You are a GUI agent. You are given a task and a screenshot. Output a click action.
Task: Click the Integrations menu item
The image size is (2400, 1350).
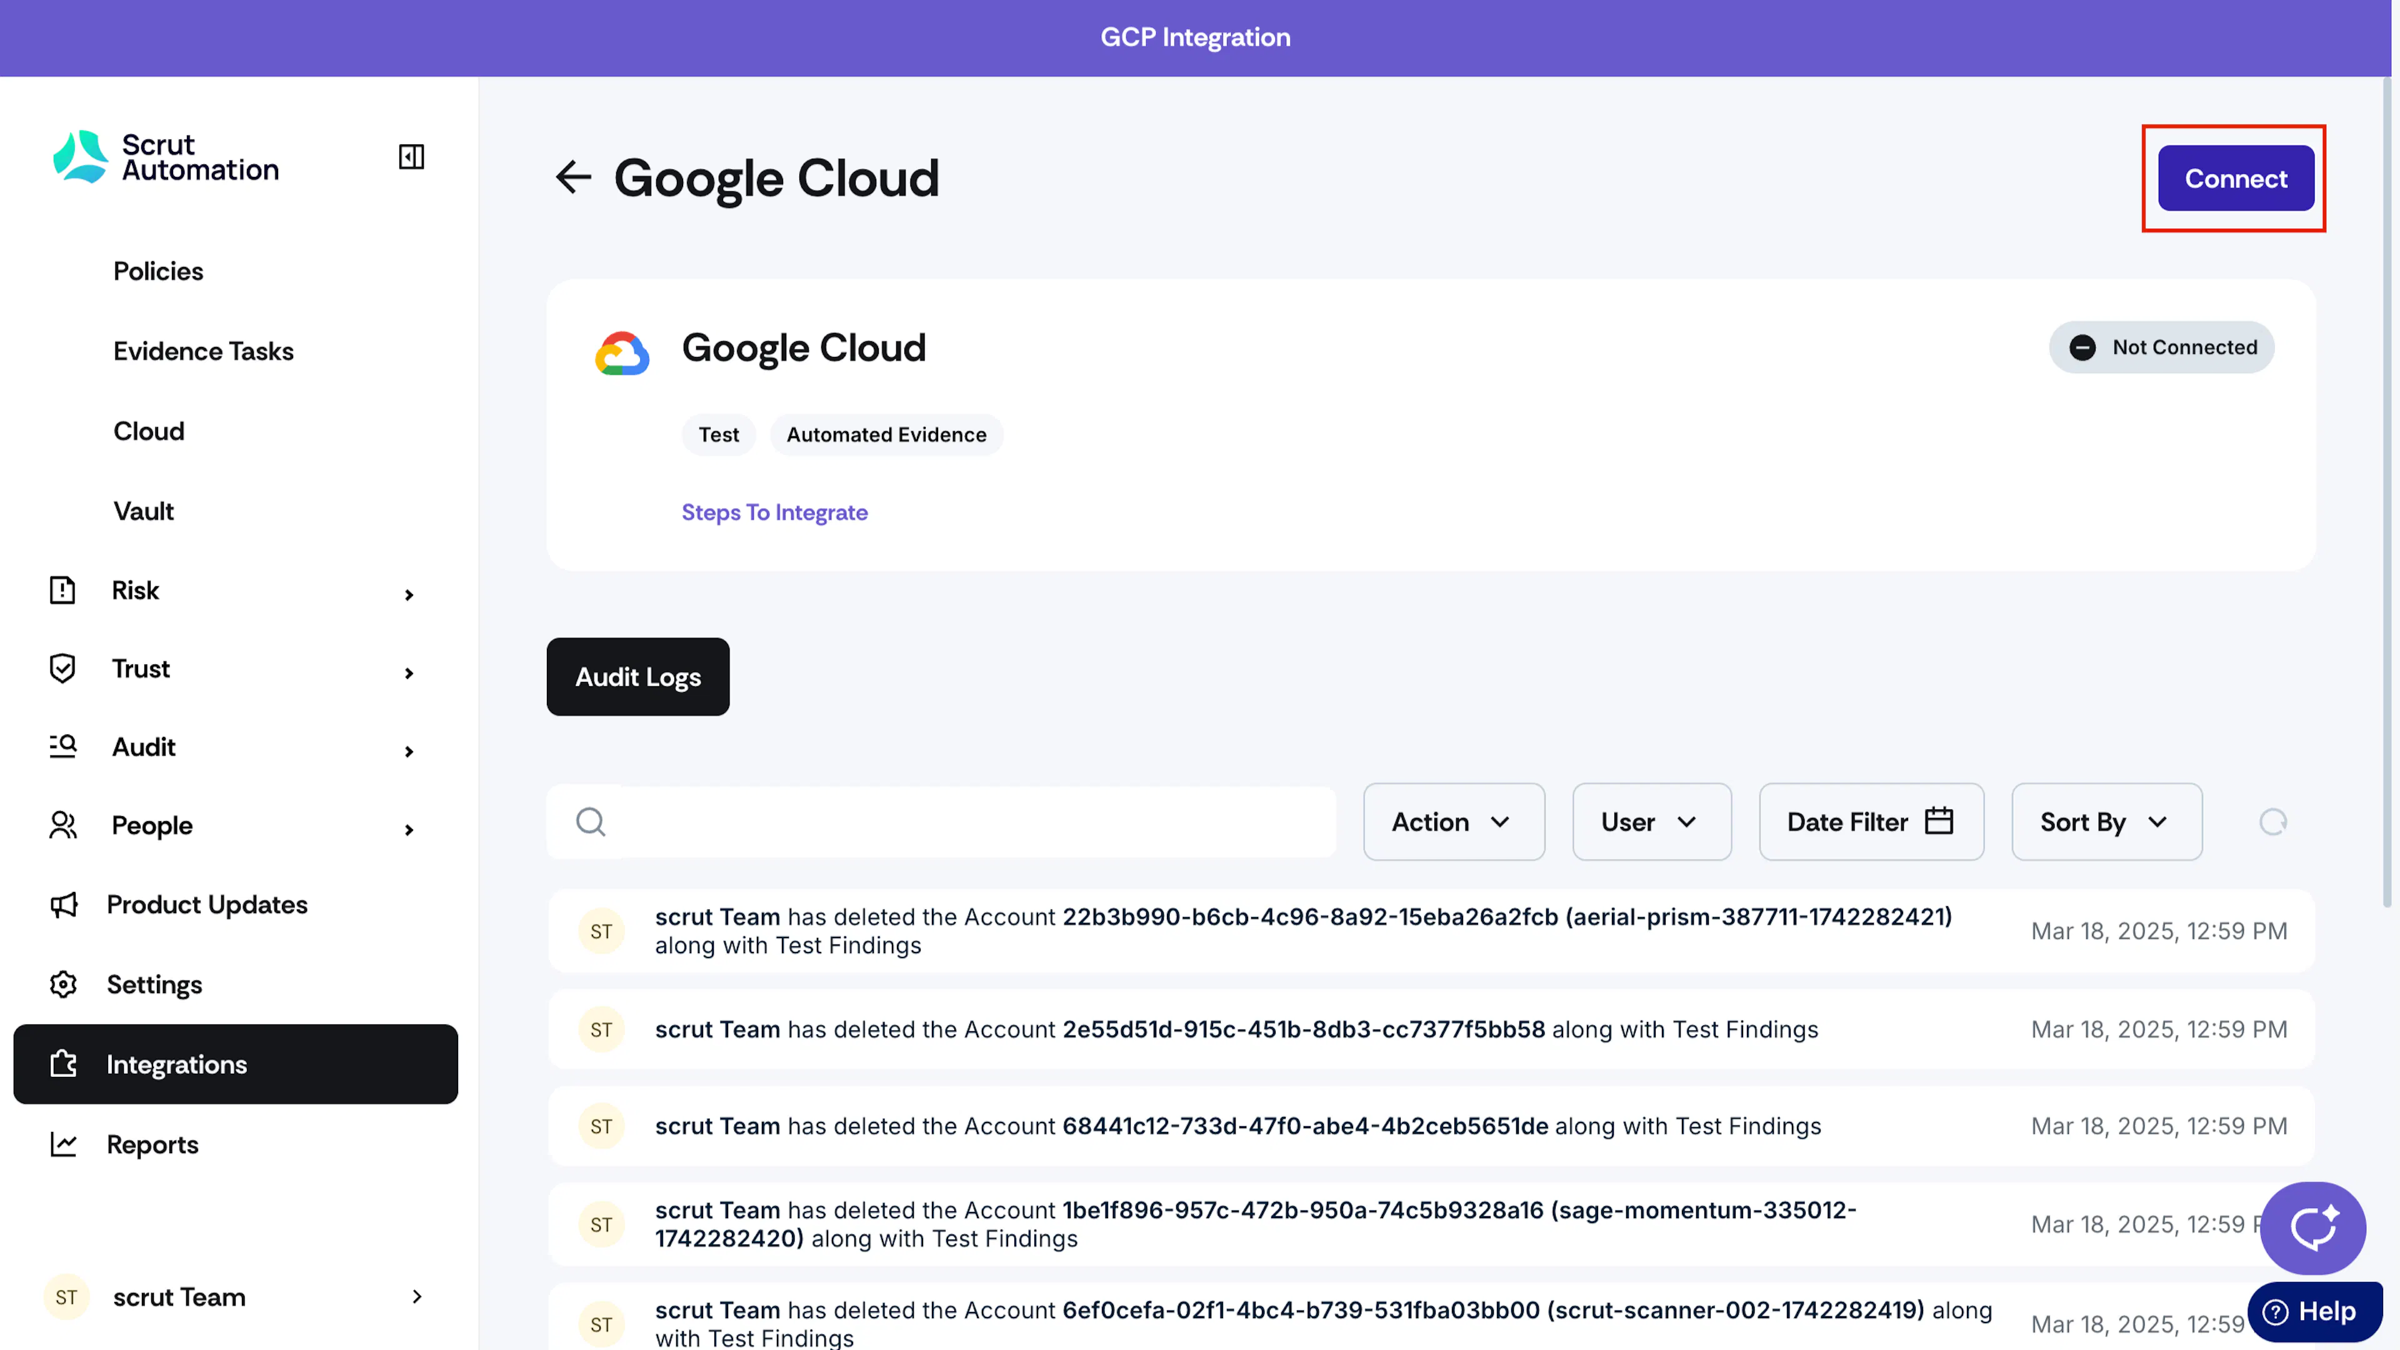(236, 1064)
